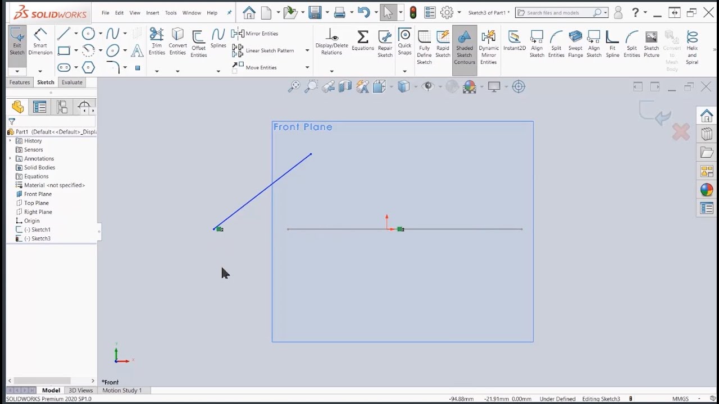Click Linear Sketch Pattern
The width and height of the screenshot is (719, 404).
263,50
